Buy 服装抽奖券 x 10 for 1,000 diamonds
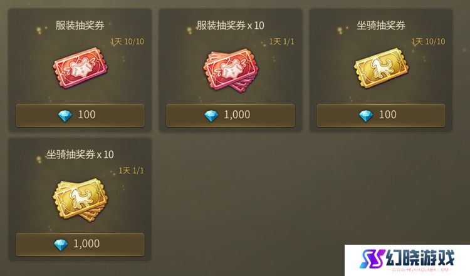Image resolution: width=470 pixels, height=276 pixels. tap(231, 116)
